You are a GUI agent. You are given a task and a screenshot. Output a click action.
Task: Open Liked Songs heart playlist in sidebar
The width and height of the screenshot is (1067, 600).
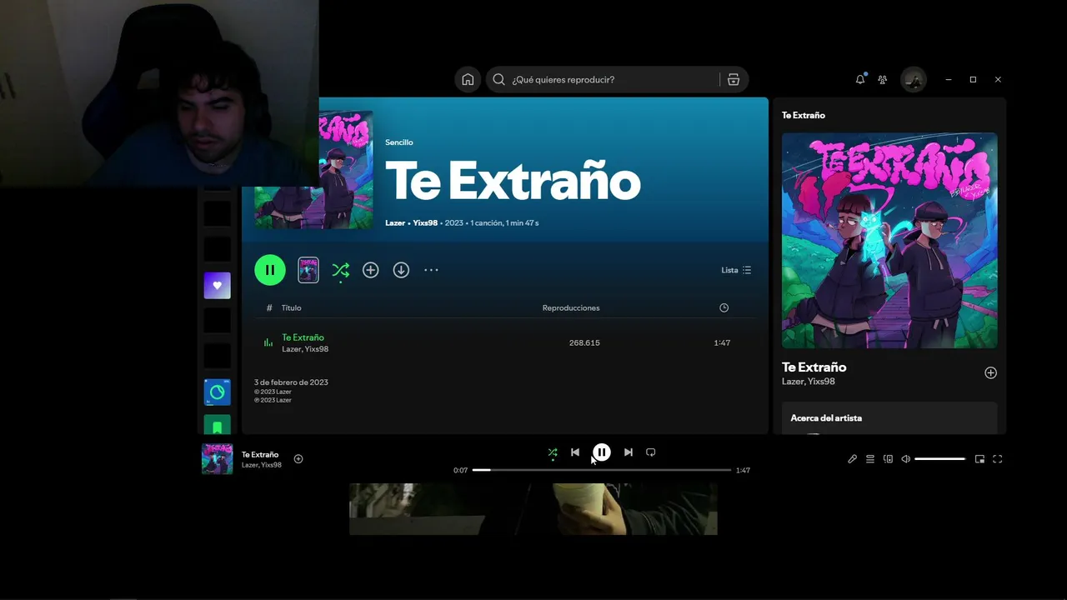(218, 285)
